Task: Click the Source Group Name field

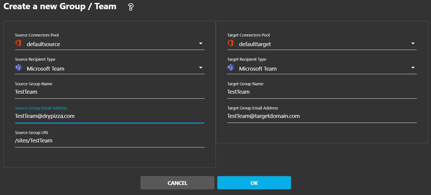Action: pyautogui.click(x=110, y=92)
